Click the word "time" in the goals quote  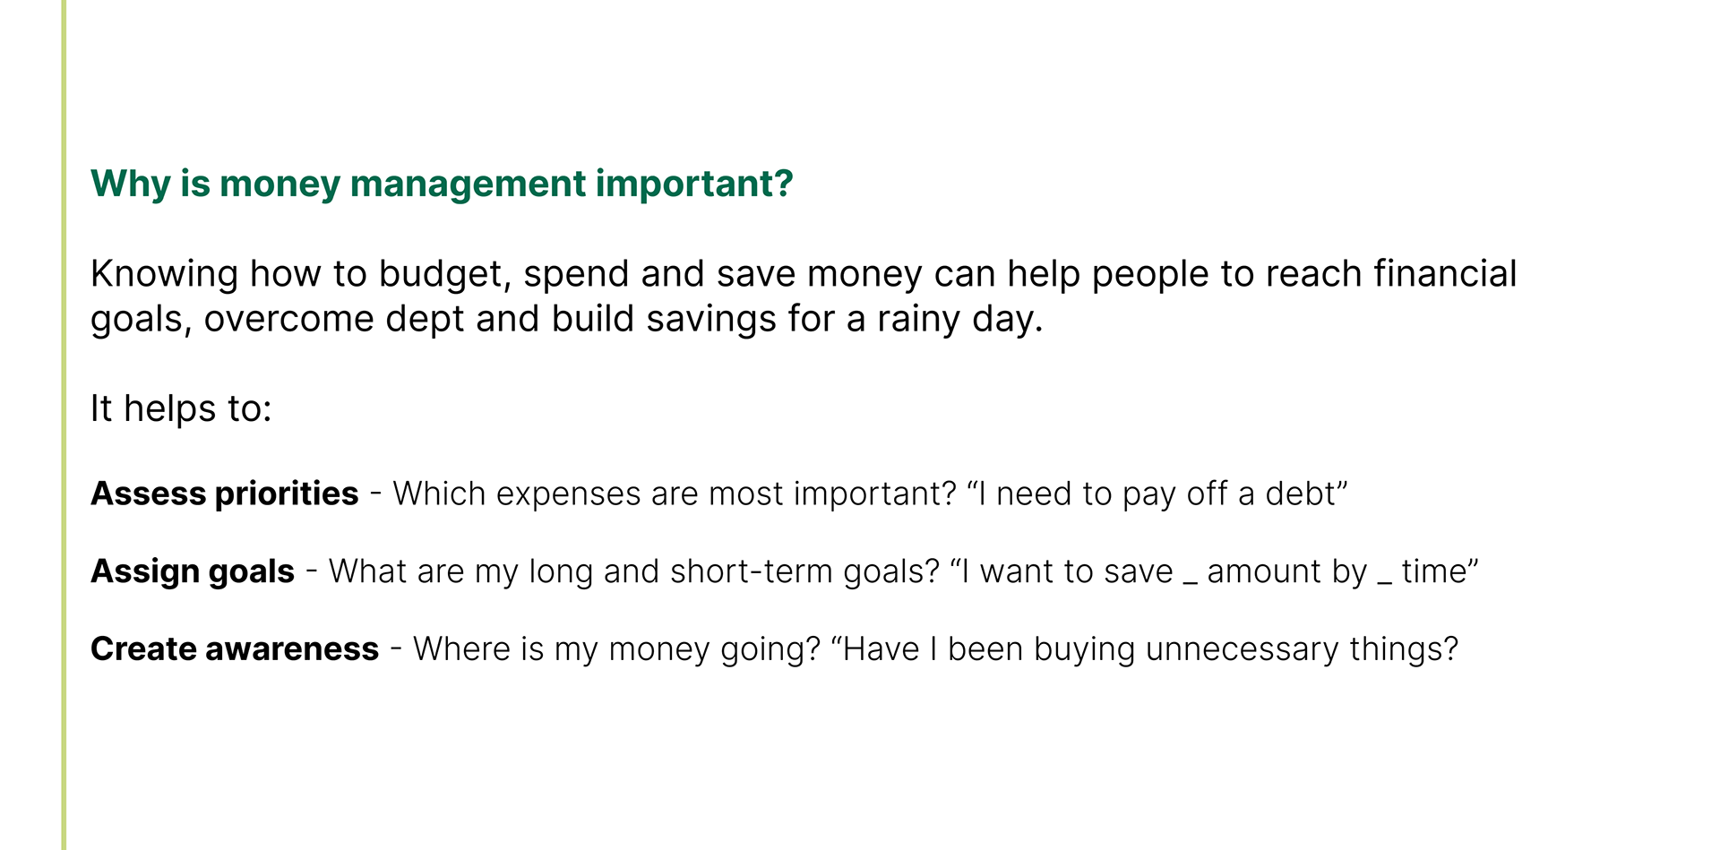(1433, 571)
